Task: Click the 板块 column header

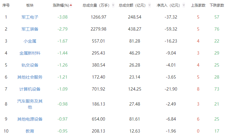Action: point(30,5)
